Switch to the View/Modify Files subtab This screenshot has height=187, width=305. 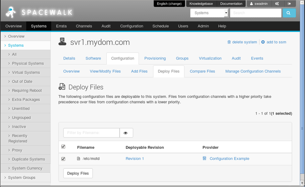pyautogui.click(x=105, y=71)
